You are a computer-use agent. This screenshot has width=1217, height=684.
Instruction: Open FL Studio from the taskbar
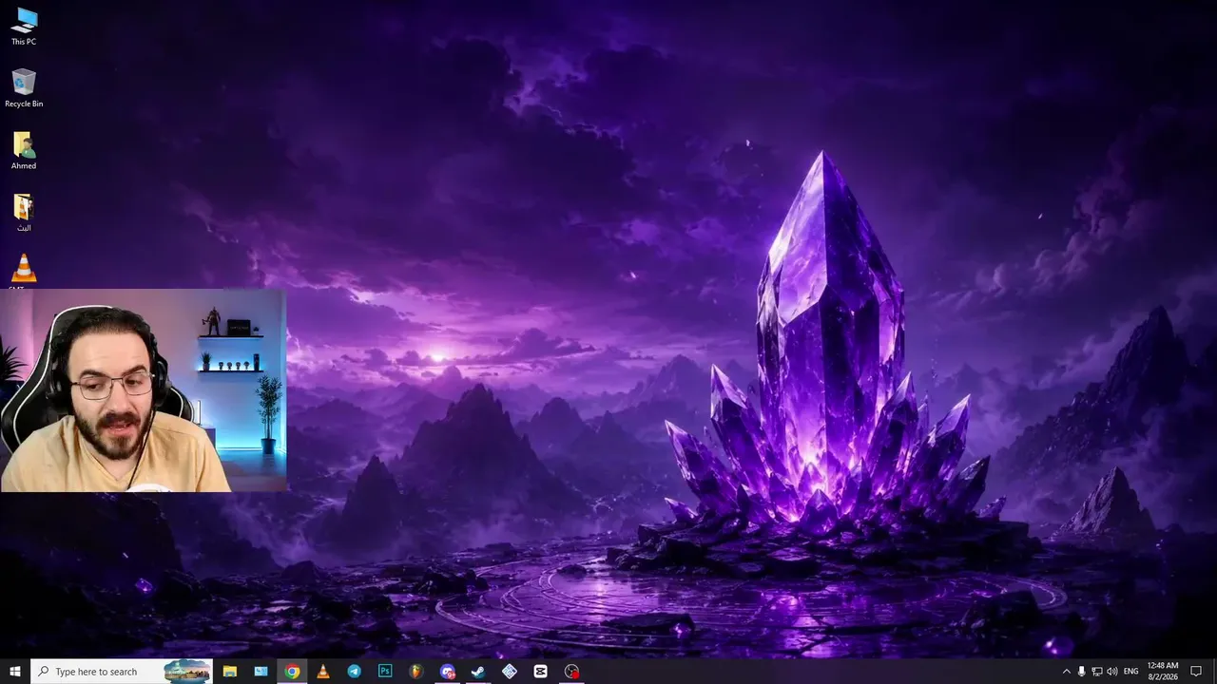click(x=415, y=672)
